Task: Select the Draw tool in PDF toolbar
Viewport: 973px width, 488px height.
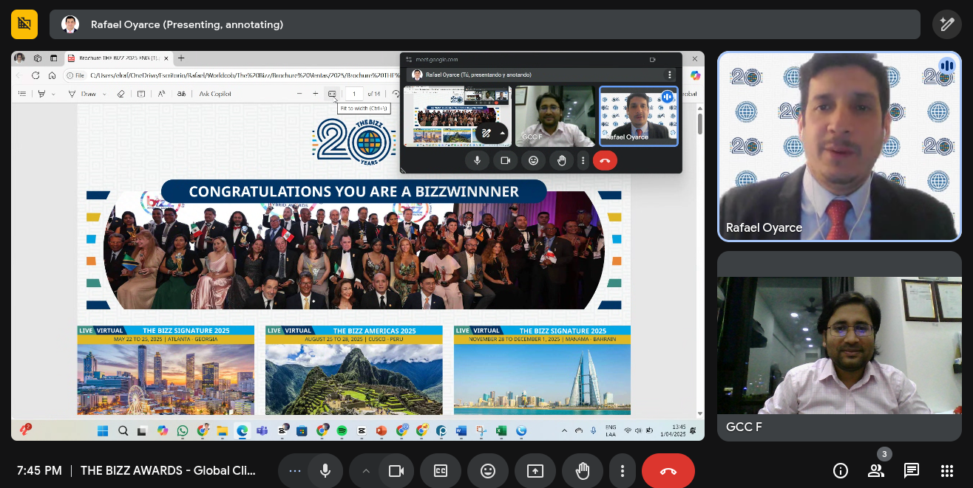Action: [84, 94]
